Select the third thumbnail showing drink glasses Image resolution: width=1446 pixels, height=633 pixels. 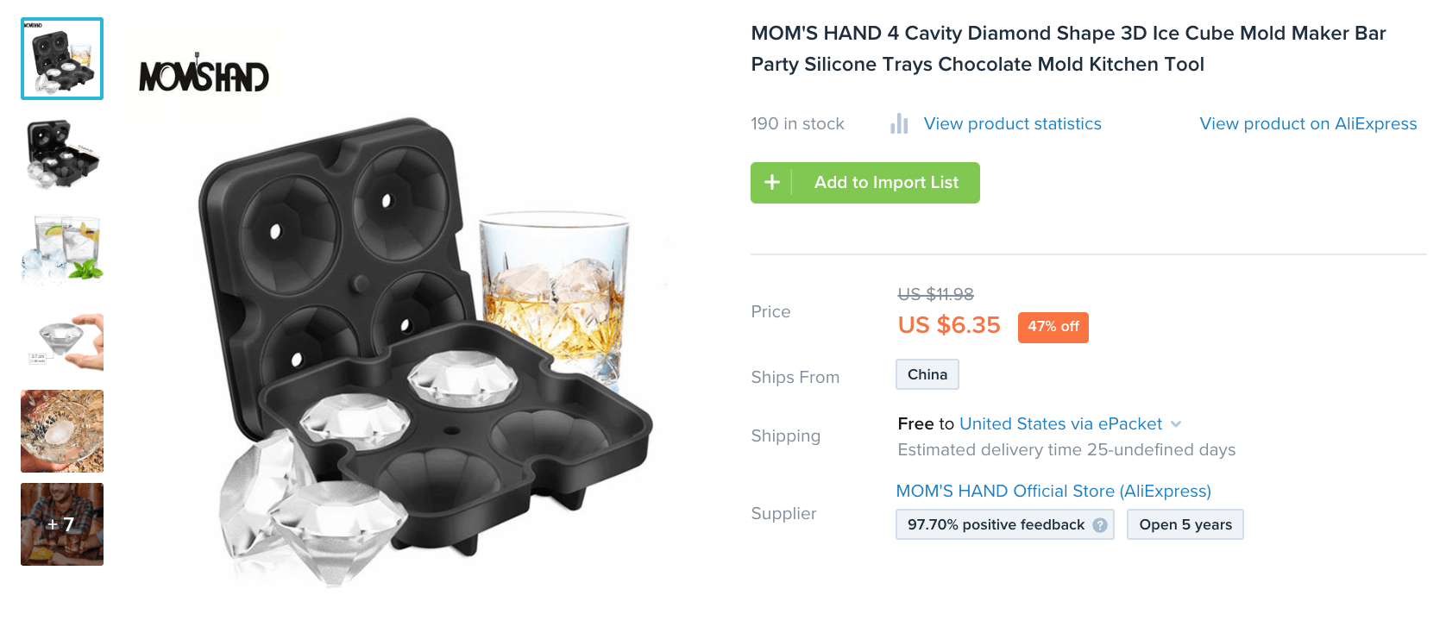coord(62,248)
